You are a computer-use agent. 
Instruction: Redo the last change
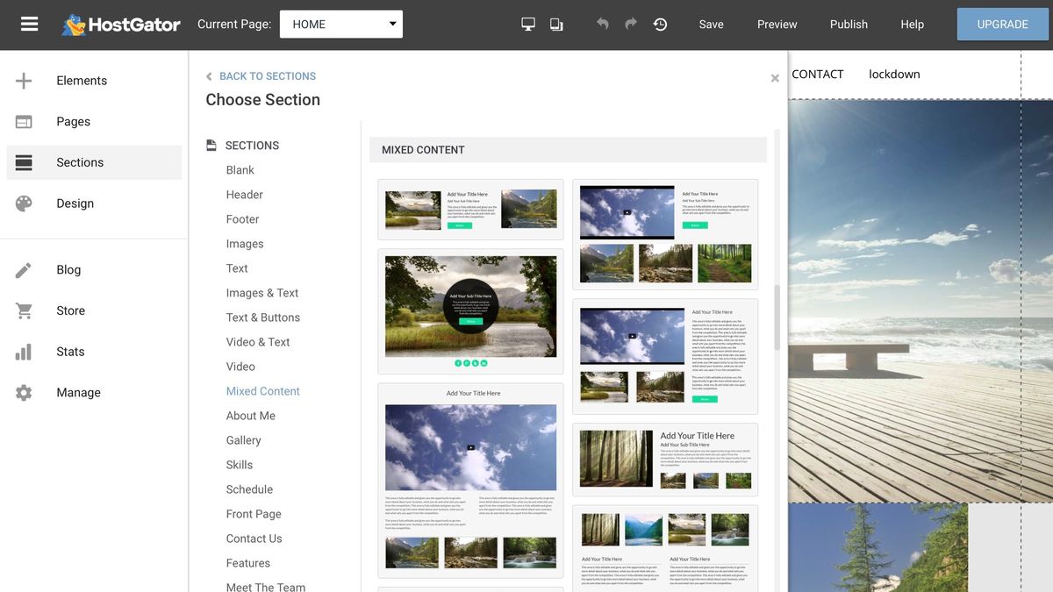click(630, 24)
